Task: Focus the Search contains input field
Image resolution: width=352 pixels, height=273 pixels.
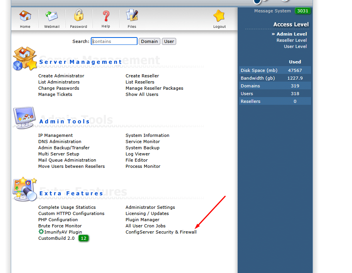Action: [x=114, y=41]
